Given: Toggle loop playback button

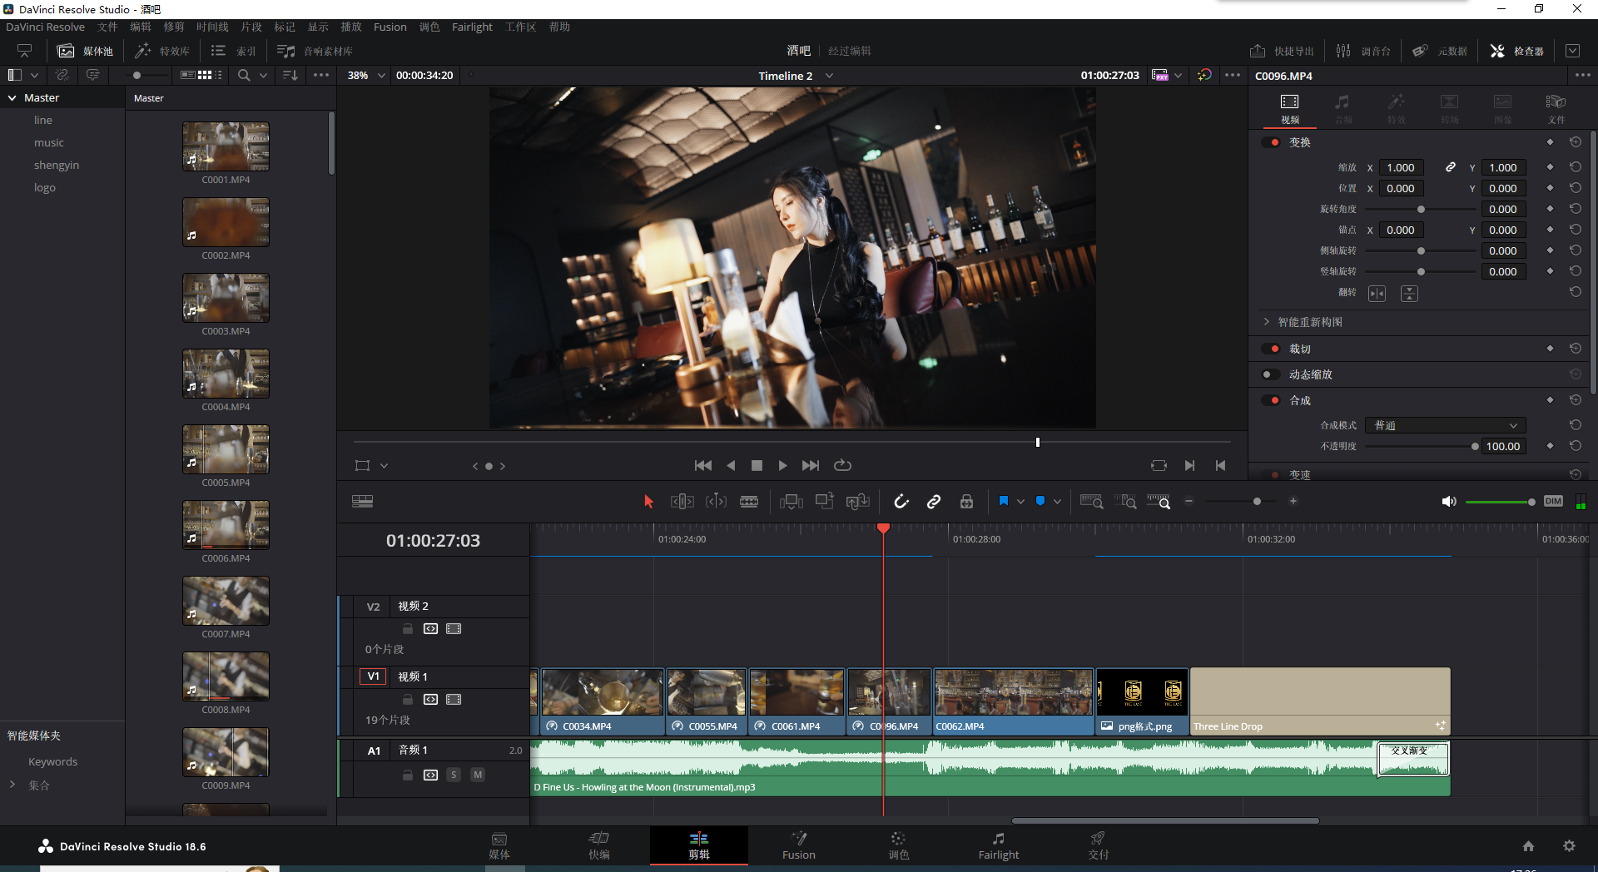Looking at the screenshot, I should coord(842,466).
